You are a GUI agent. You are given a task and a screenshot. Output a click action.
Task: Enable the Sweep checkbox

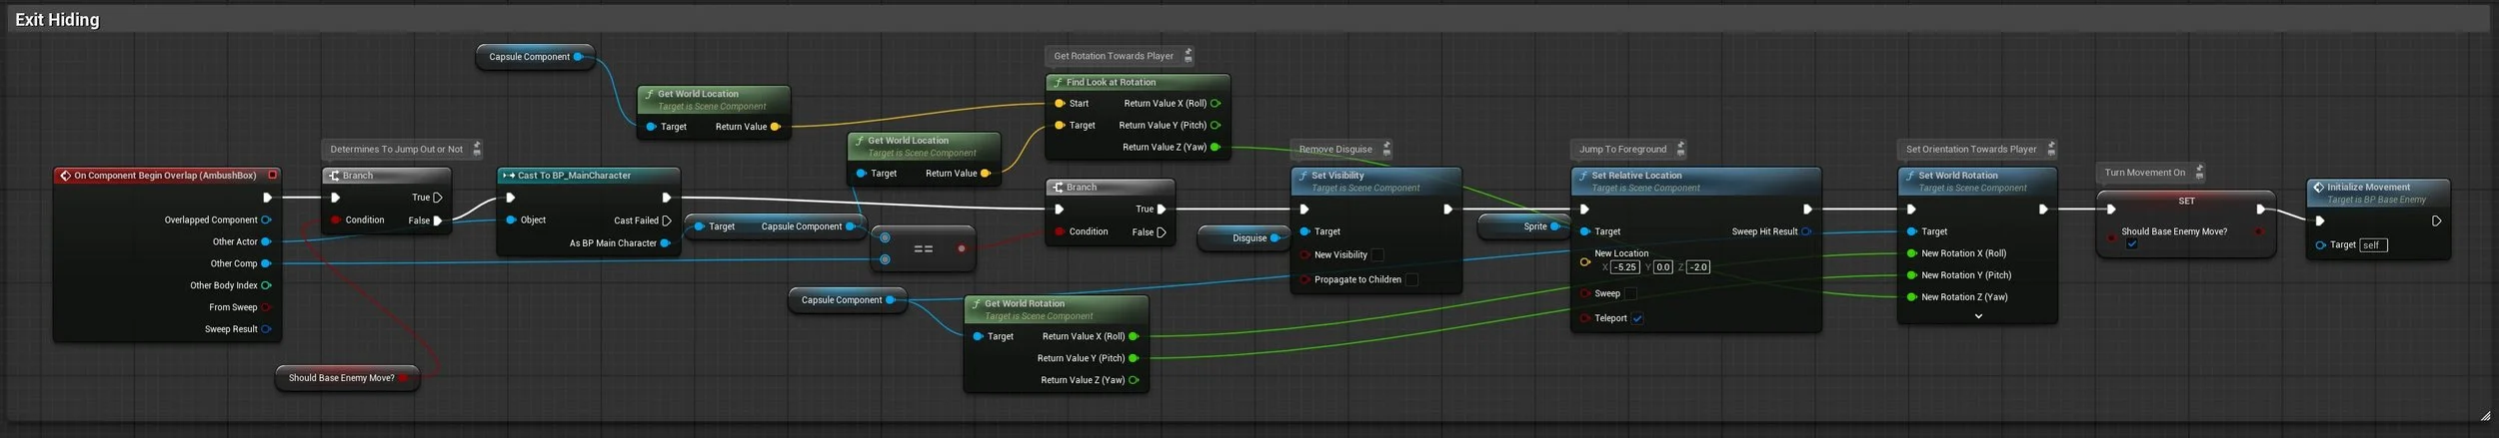pos(1630,293)
